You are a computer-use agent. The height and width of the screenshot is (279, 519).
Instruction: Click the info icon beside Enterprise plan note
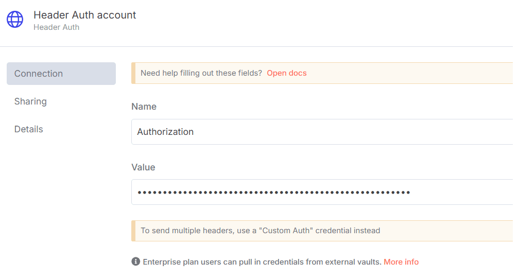point(136,261)
